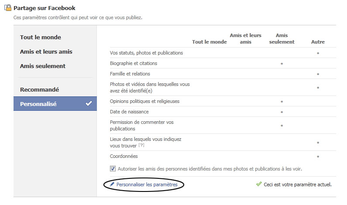Click the Ces paramètres contrôlent description text
The height and width of the screenshot is (205, 347).
[x=78, y=17]
